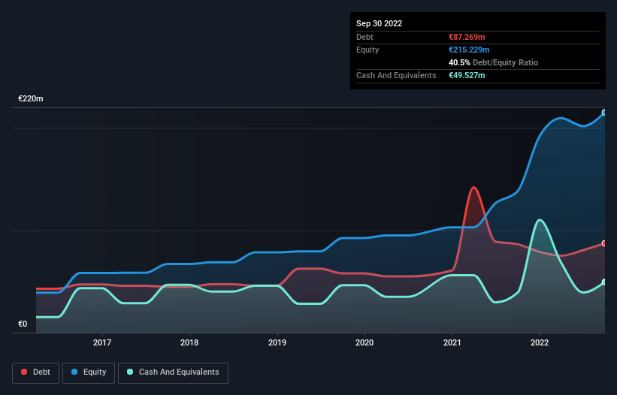Click the red Debt end-point marker
Image resolution: width=617 pixels, height=395 pixels.
point(604,243)
